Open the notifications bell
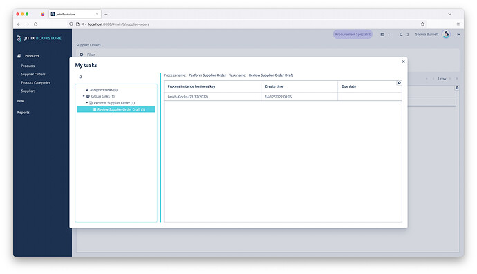477x274 pixels. tap(401, 35)
